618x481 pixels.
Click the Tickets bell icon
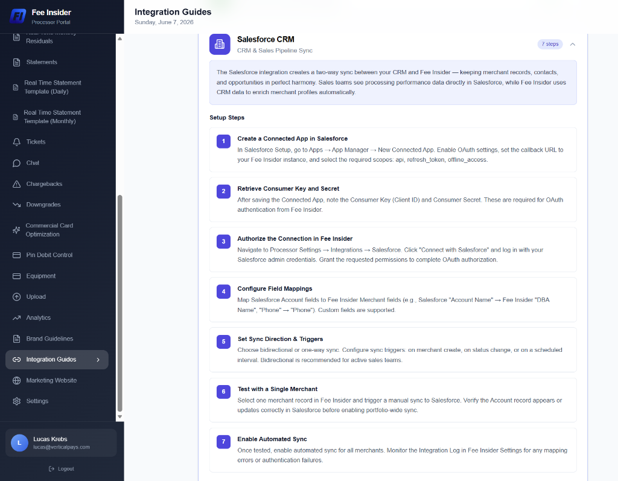[16, 142]
